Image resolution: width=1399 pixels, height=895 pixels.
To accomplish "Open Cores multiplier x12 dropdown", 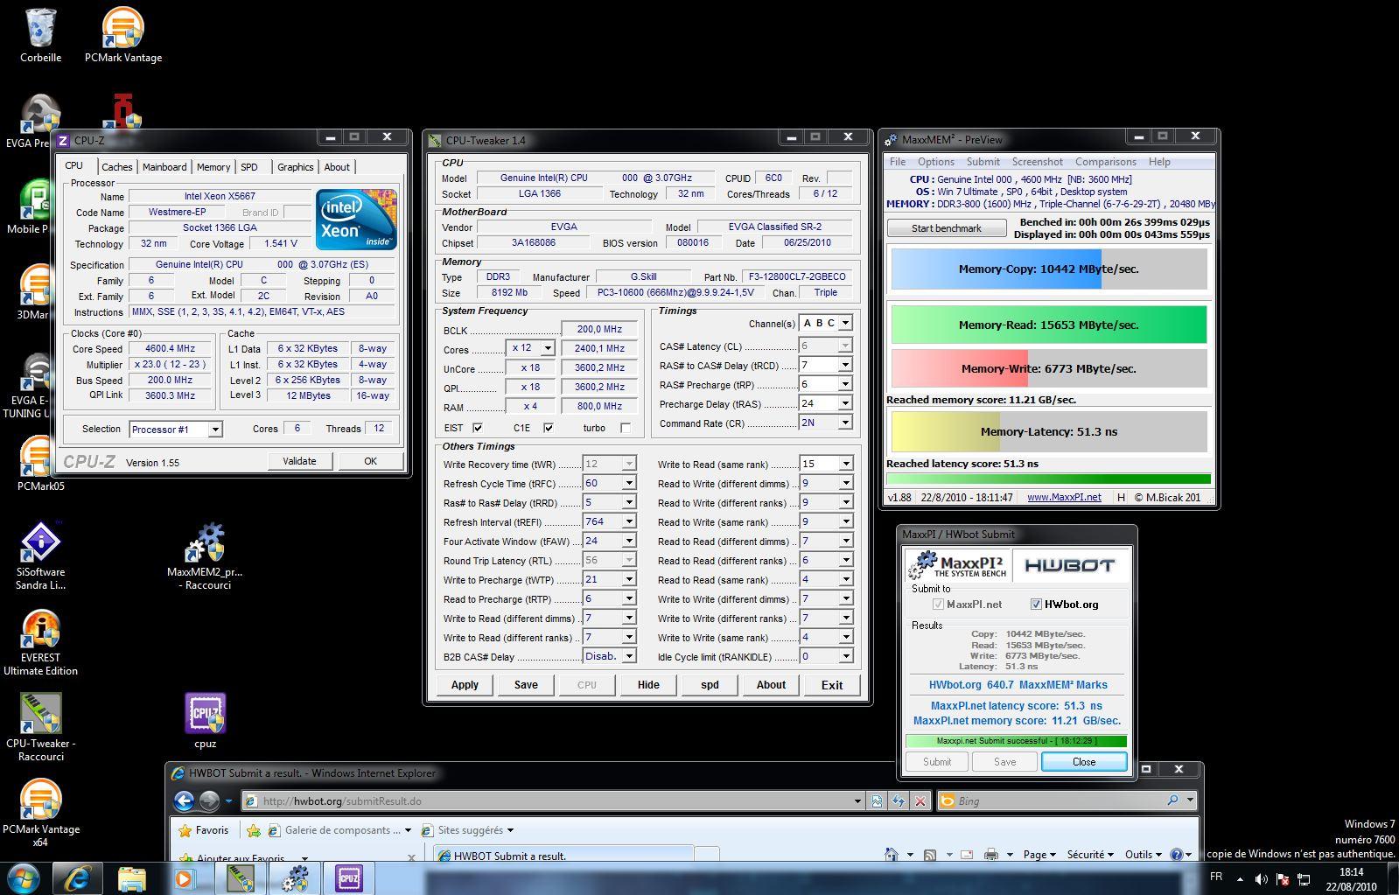I will (x=548, y=348).
